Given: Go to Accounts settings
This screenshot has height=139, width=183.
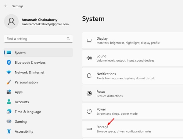Looking at the screenshot, I should [x=22, y=102].
